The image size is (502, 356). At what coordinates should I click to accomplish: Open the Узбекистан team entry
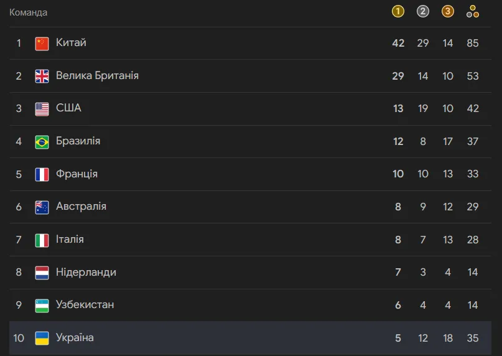[85, 304]
